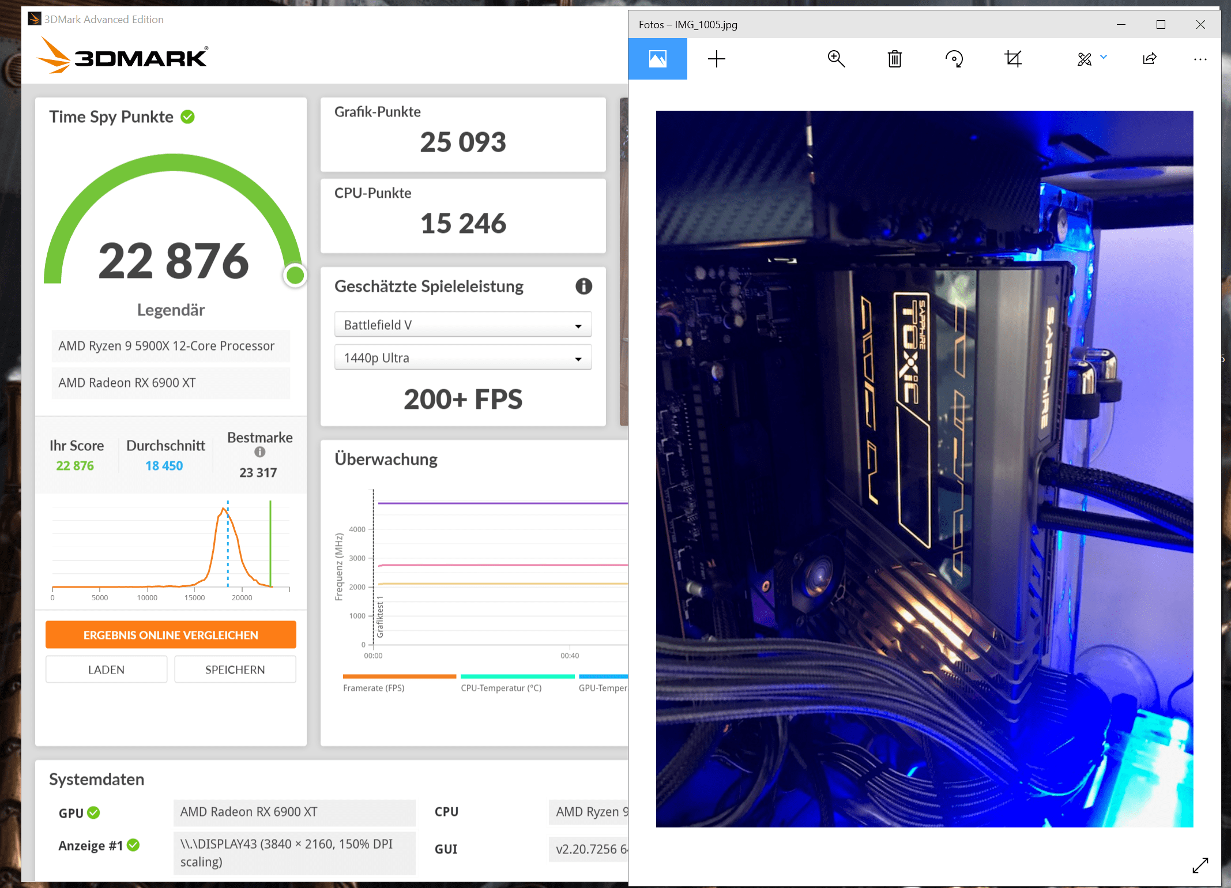Screen dimensions: 1231x888
Task: Expand the edit options chevron in Fotos
Action: [1104, 57]
